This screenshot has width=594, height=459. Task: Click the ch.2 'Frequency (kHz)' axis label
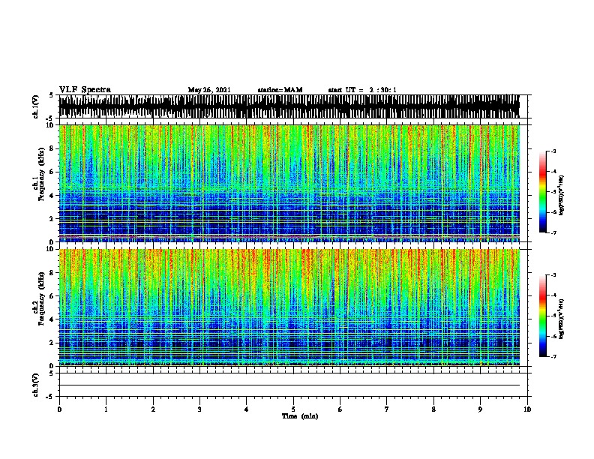(x=41, y=298)
